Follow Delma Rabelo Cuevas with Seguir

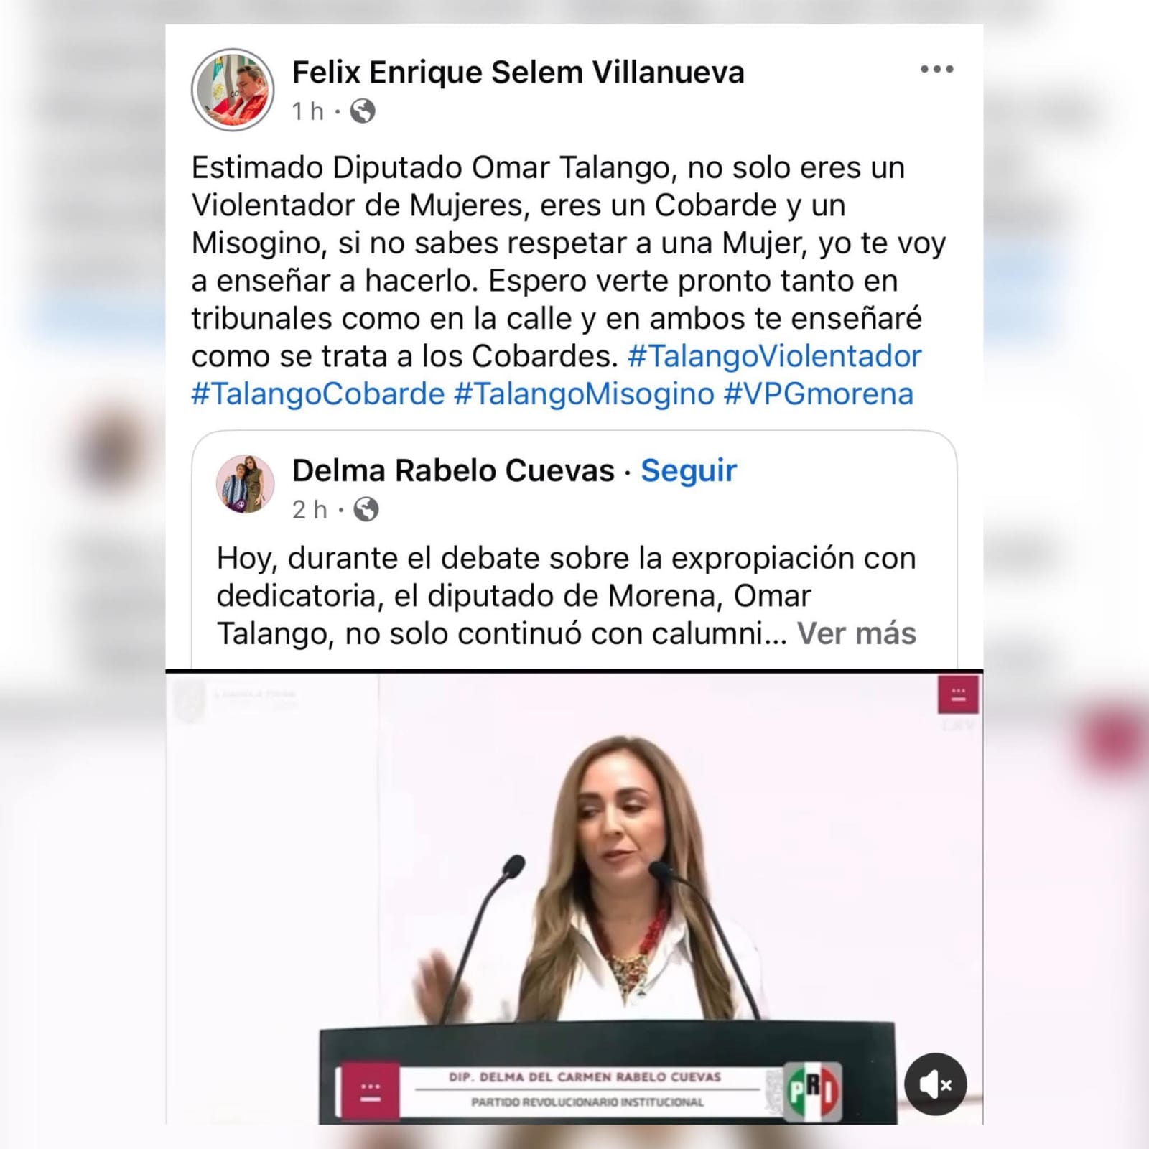[689, 471]
